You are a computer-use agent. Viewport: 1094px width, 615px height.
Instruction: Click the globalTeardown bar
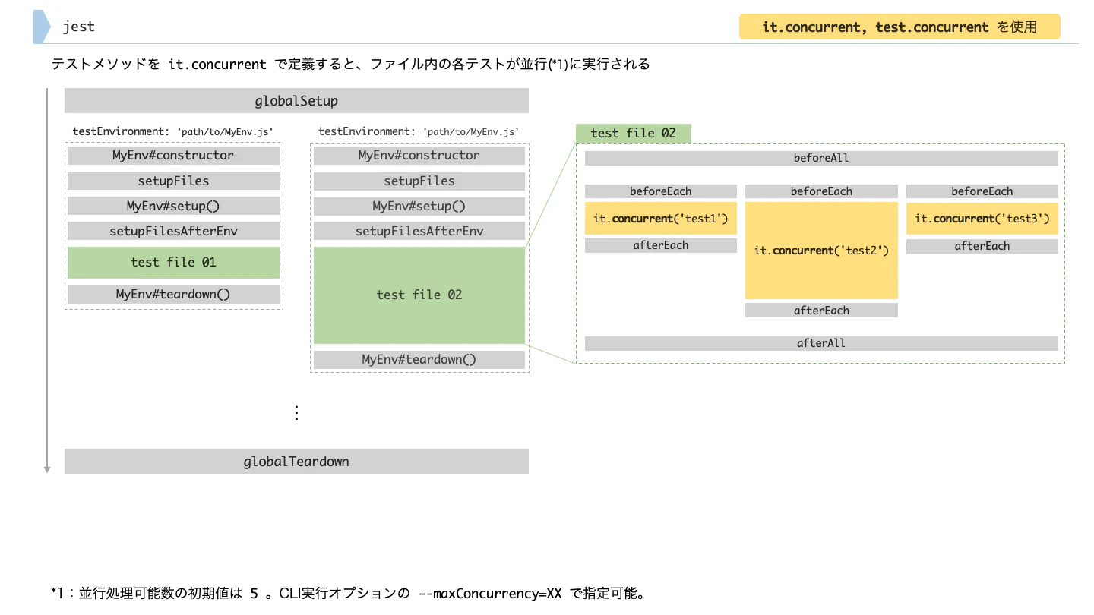click(x=296, y=461)
